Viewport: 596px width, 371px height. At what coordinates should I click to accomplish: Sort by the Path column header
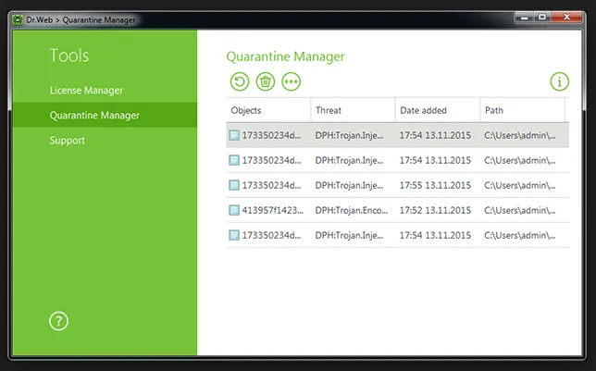tap(522, 110)
